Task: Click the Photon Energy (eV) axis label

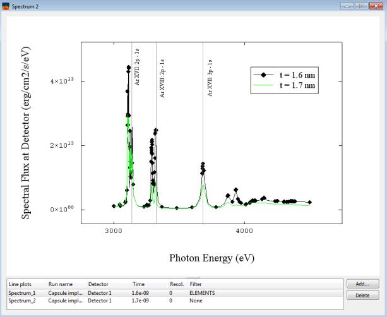Action: (211, 258)
